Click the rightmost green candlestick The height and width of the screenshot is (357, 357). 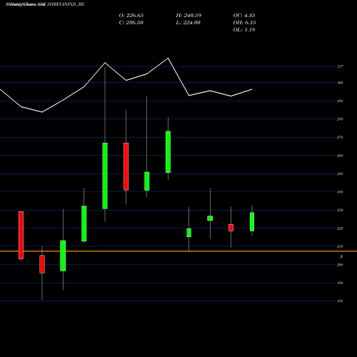(252, 221)
